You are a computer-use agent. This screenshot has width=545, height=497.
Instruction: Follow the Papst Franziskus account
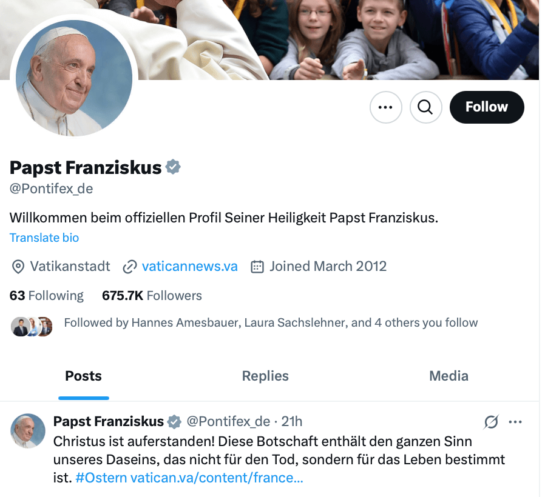tap(486, 107)
